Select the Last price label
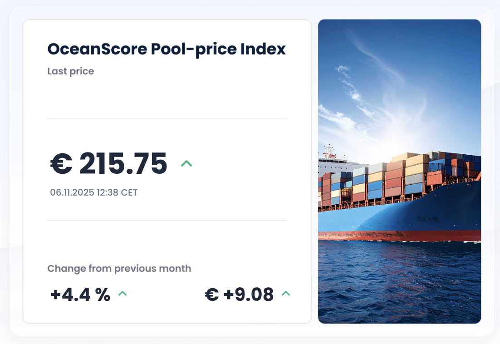The width and height of the screenshot is (500, 344). [x=70, y=71]
